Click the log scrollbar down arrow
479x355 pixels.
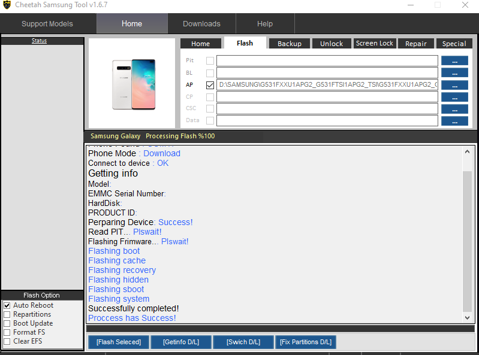click(x=467, y=317)
